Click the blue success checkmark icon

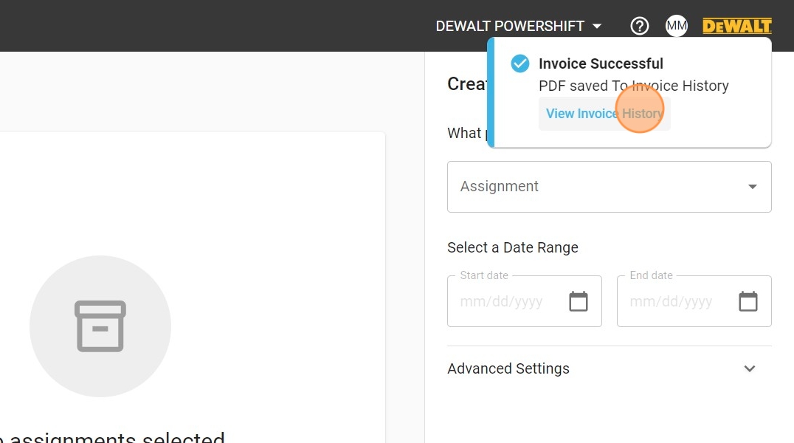click(x=520, y=63)
